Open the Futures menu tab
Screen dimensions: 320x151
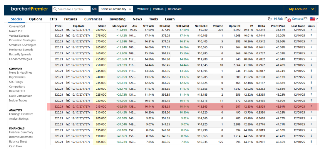[x=71, y=19]
